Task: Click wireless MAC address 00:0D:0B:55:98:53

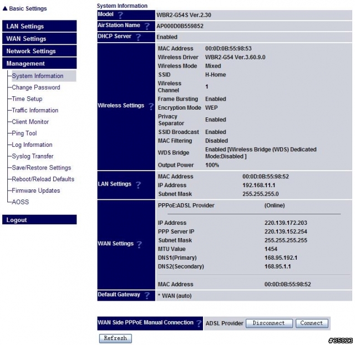Action: 229,48
